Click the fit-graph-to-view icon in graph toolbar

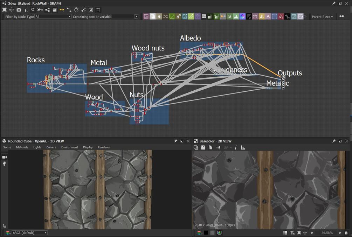4,10
